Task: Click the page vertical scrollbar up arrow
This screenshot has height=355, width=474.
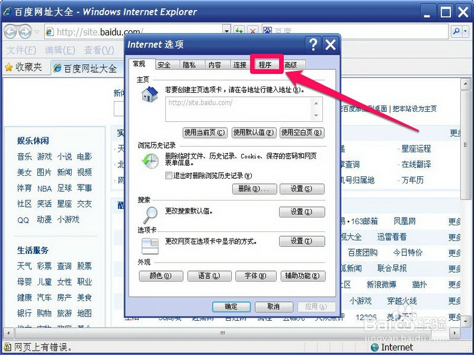Action: tap(466, 84)
